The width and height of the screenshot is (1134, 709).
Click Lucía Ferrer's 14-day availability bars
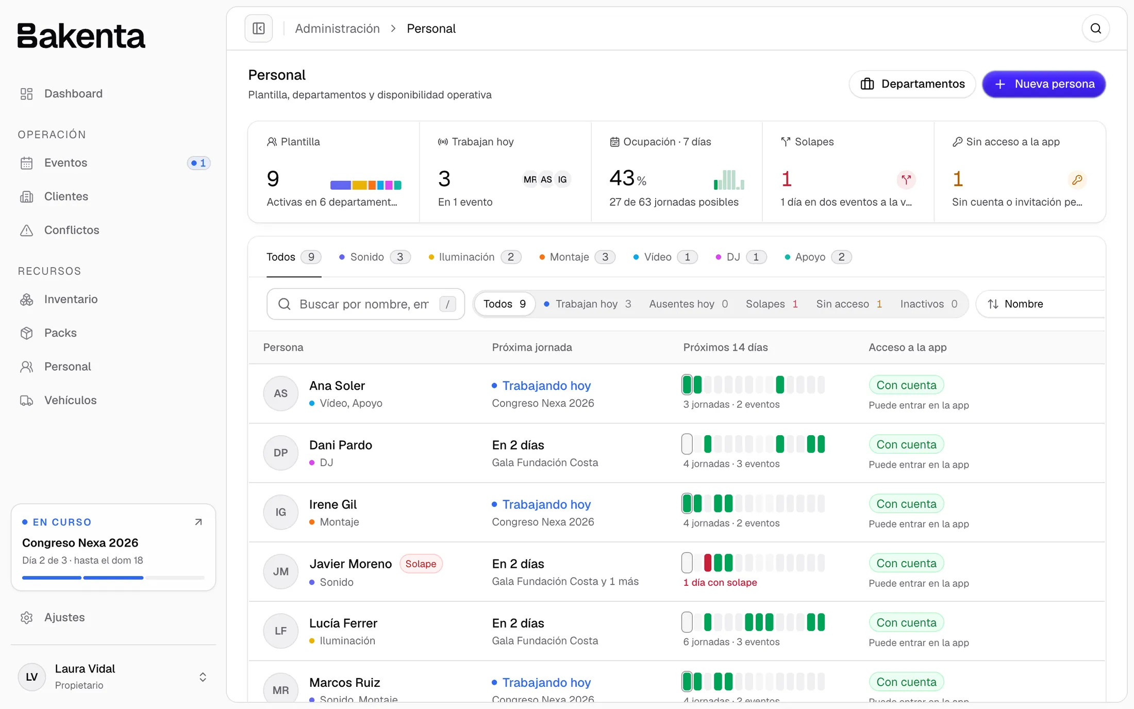point(753,622)
